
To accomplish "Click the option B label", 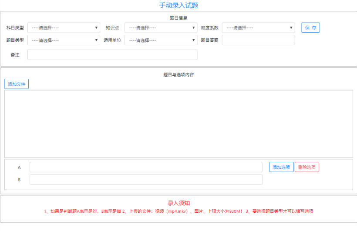I will (19, 180).
